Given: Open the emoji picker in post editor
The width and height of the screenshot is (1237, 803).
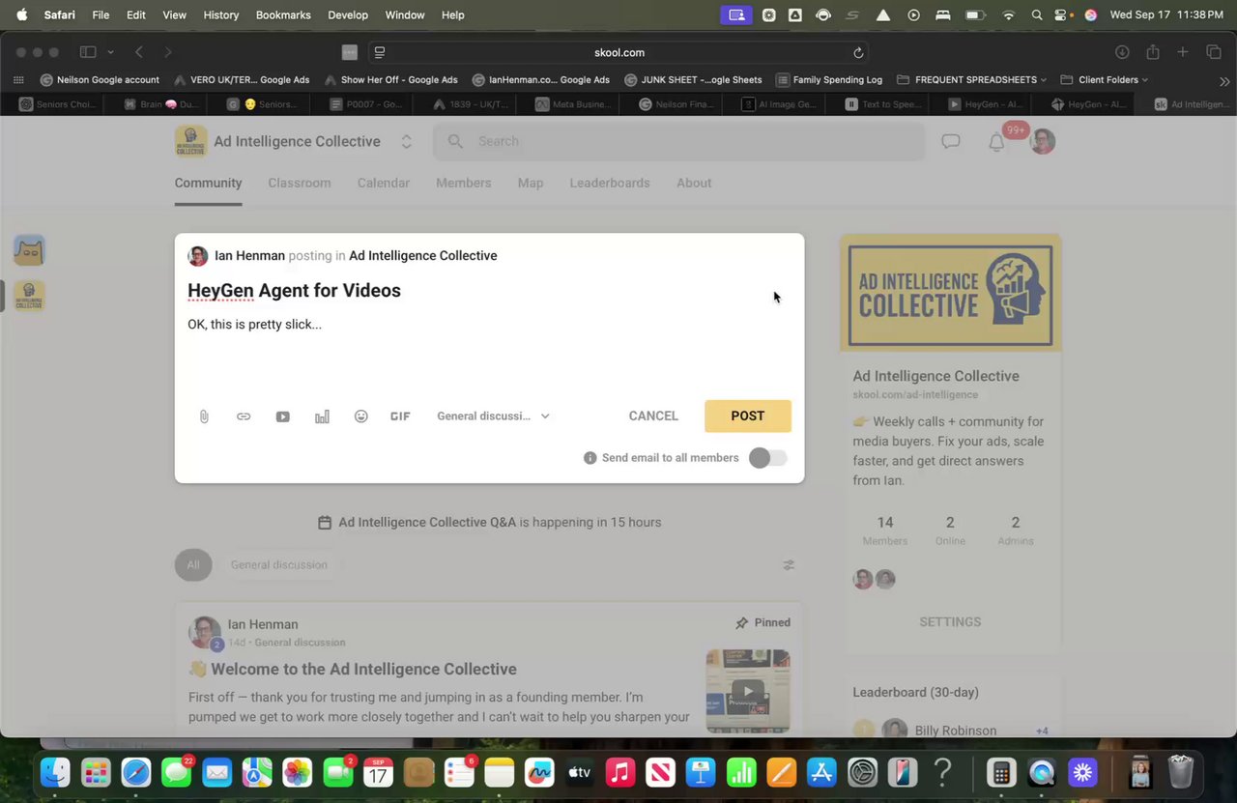Looking at the screenshot, I should (361, 416).
